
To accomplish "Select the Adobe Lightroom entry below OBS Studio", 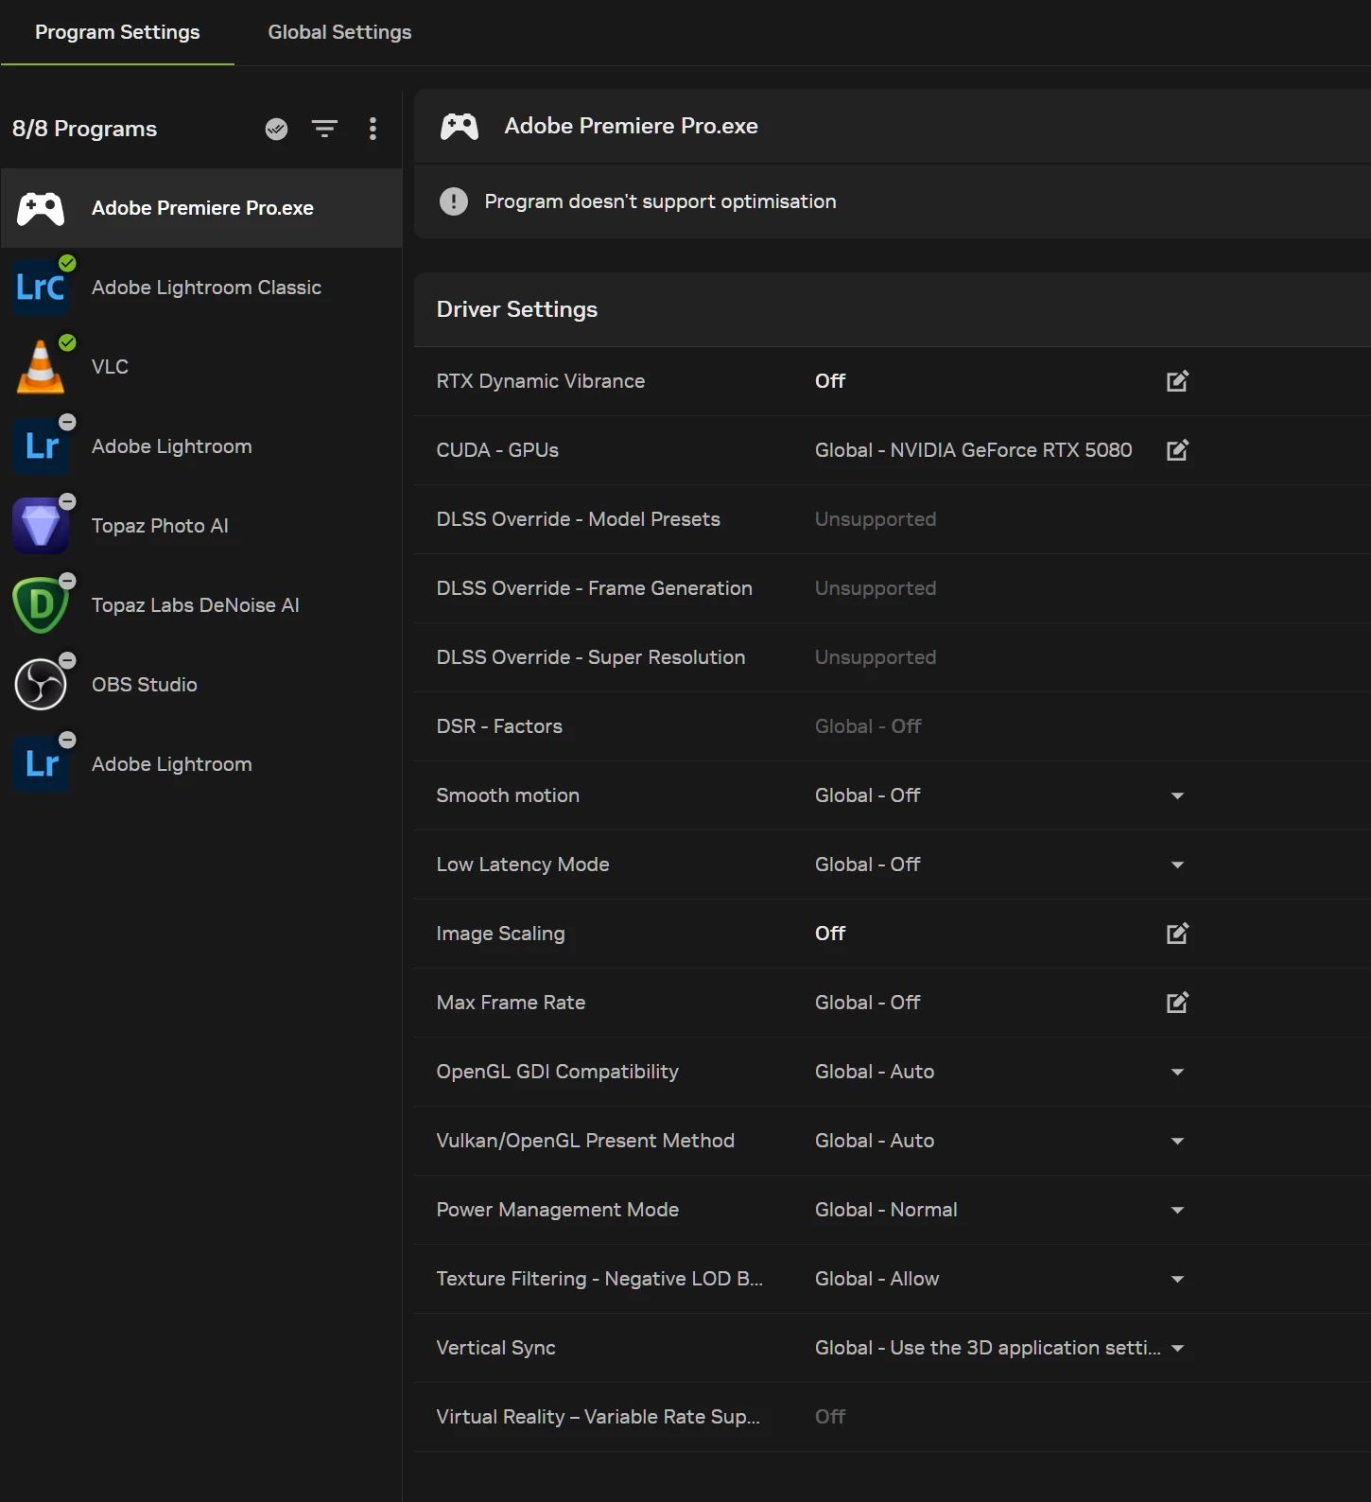I will coord(201,764).
